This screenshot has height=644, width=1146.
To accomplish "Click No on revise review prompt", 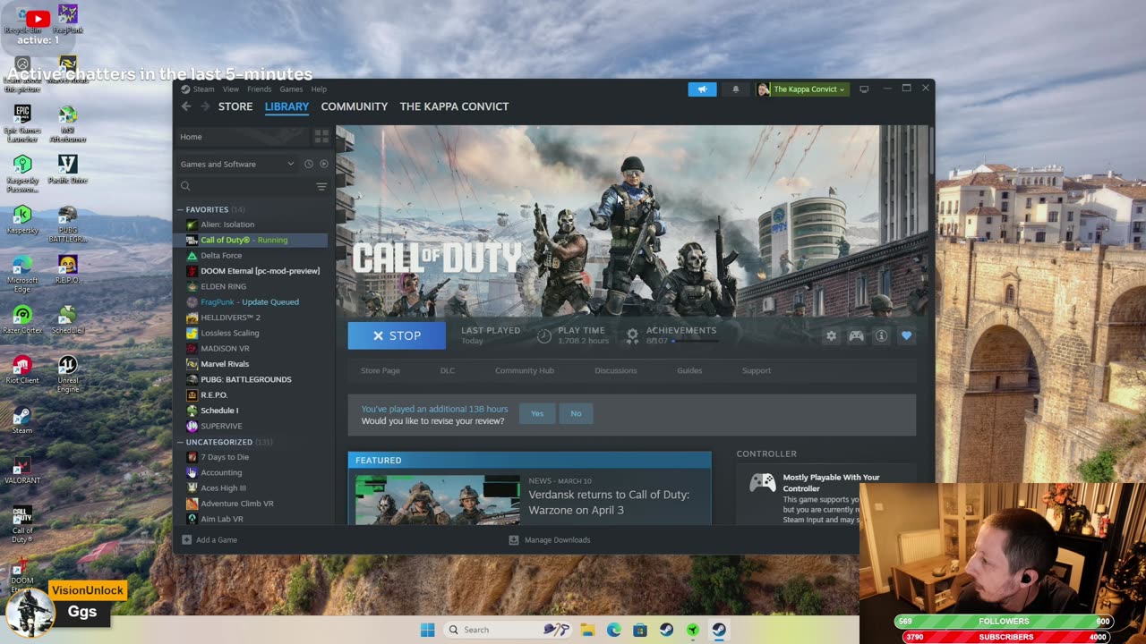I will [x=576, y=413].
